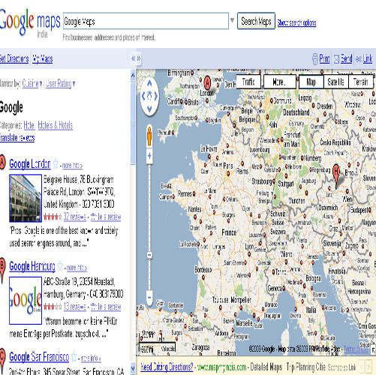Switch to Map view
This screenshot has width=376, height=375.
[x=311, y=82]
